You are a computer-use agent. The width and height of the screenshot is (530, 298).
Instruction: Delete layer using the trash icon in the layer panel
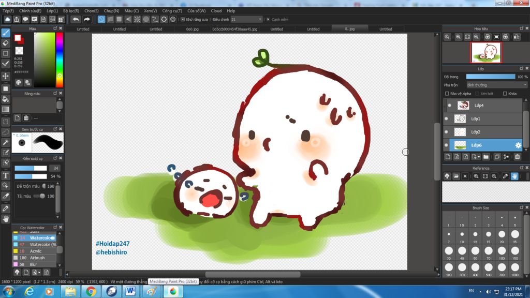517,157
